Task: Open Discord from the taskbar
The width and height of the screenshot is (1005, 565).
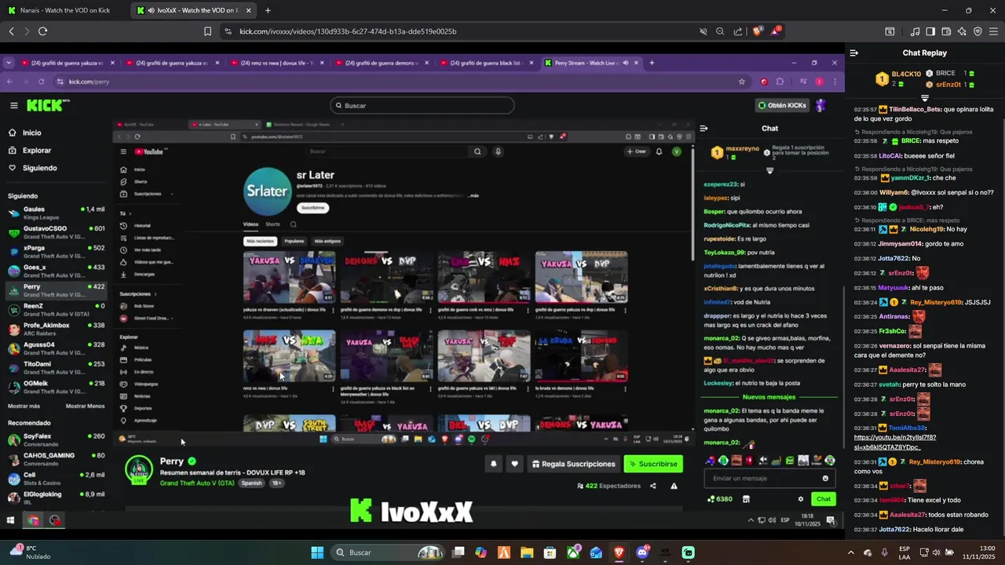Action: [x=642, y=552]
